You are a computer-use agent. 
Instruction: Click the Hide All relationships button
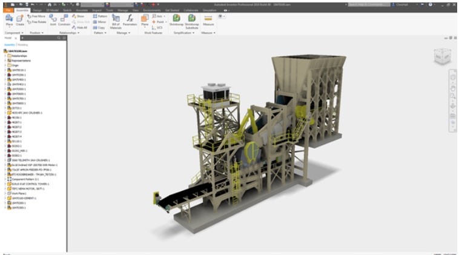click(x=79, y=27)
